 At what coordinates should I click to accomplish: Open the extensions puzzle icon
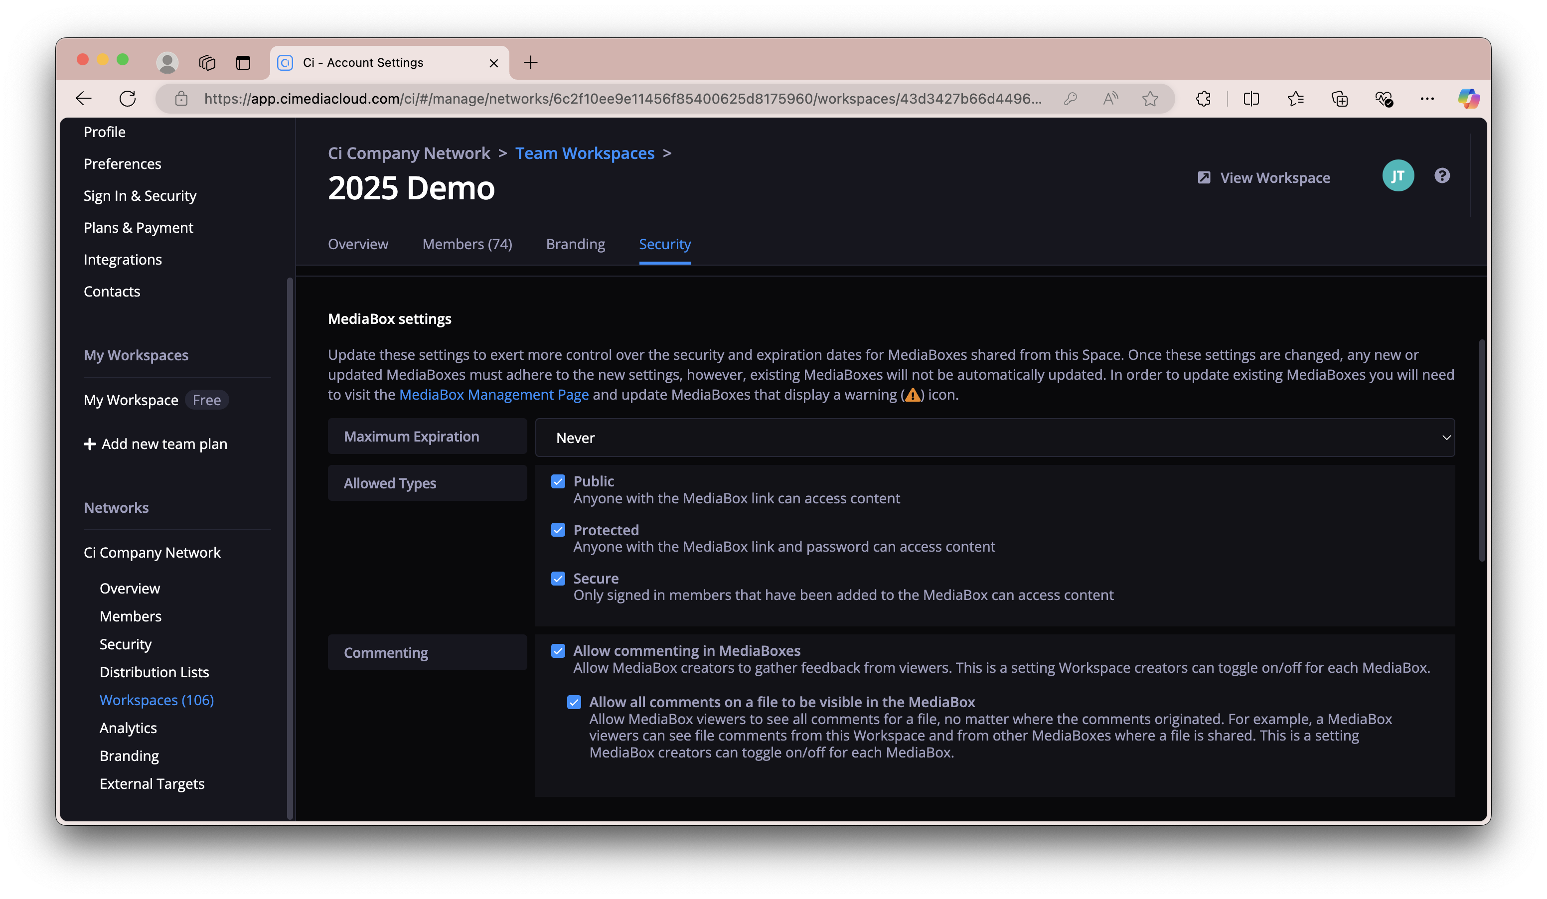click(x=1203, y=98)
